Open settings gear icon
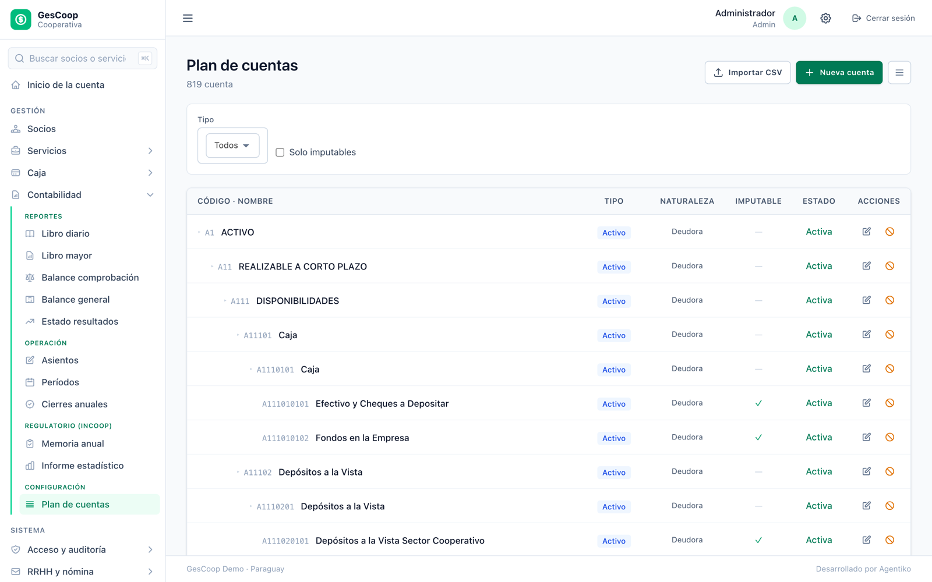This screenshot has height=582, width=932. click(x=825, y=18)
